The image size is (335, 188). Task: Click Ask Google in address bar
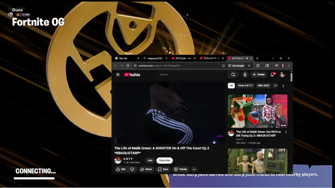click(236, 66)
